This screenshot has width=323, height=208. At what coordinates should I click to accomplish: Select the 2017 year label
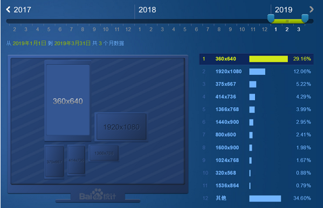(22, 10)
